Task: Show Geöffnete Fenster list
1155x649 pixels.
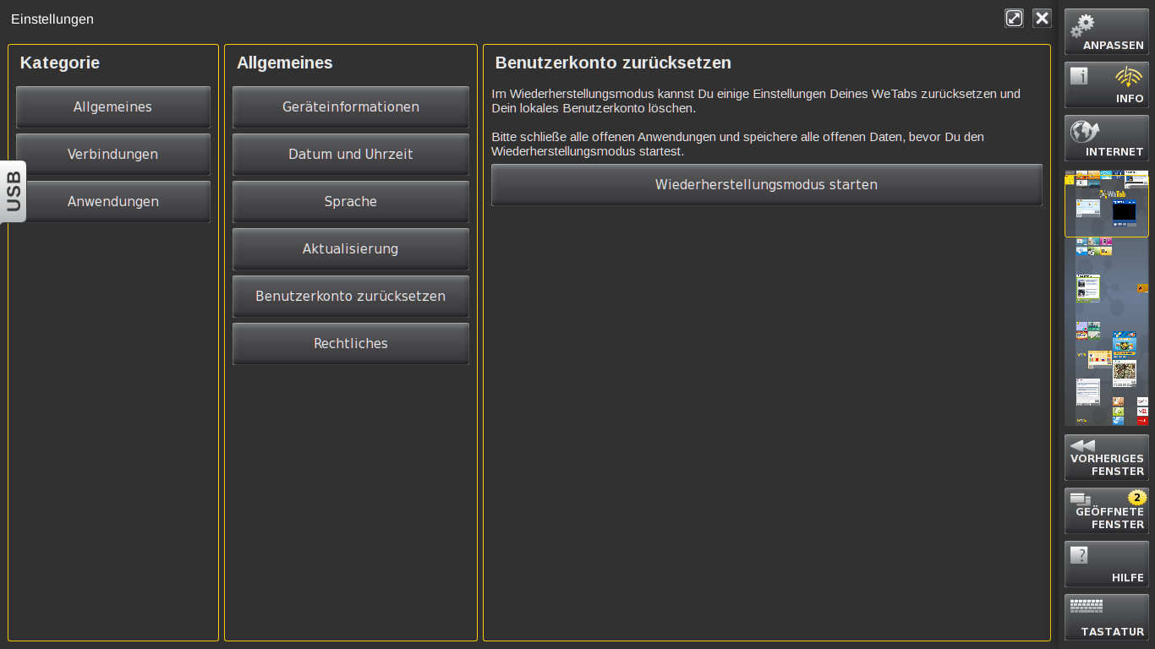Action: tap(1106, 511)
